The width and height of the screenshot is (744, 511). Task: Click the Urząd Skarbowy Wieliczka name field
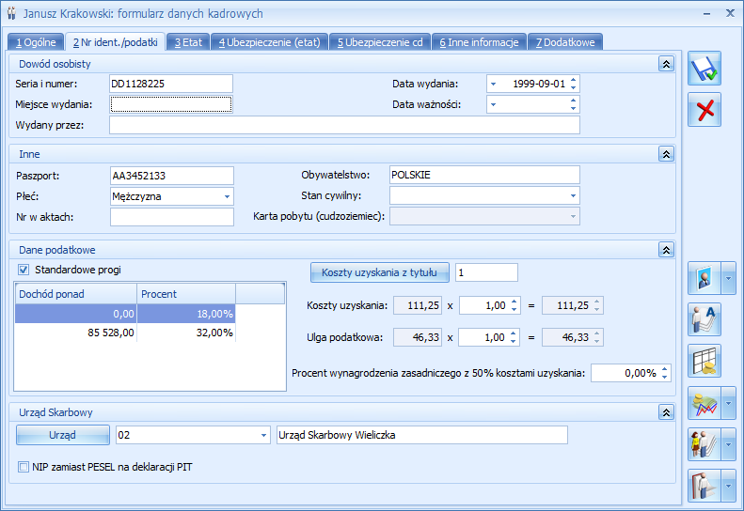(x=421, y=435)
